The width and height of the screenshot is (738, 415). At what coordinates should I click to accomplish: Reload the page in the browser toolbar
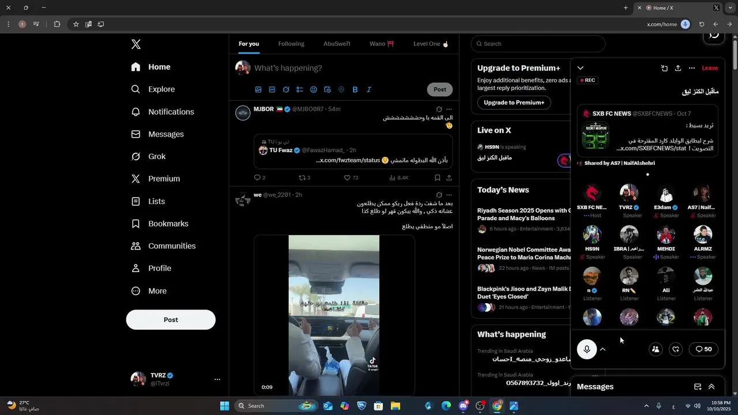pyautogui.click(x=702, y=24)
